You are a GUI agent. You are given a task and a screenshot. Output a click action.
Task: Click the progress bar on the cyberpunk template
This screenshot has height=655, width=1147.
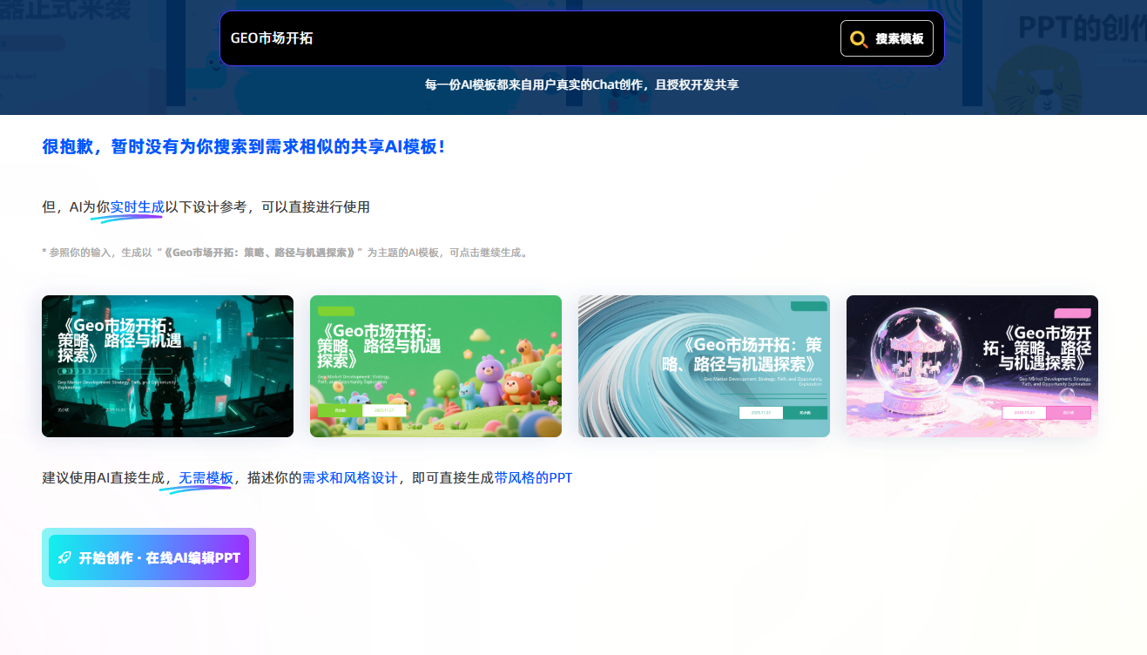pos(114,371)
